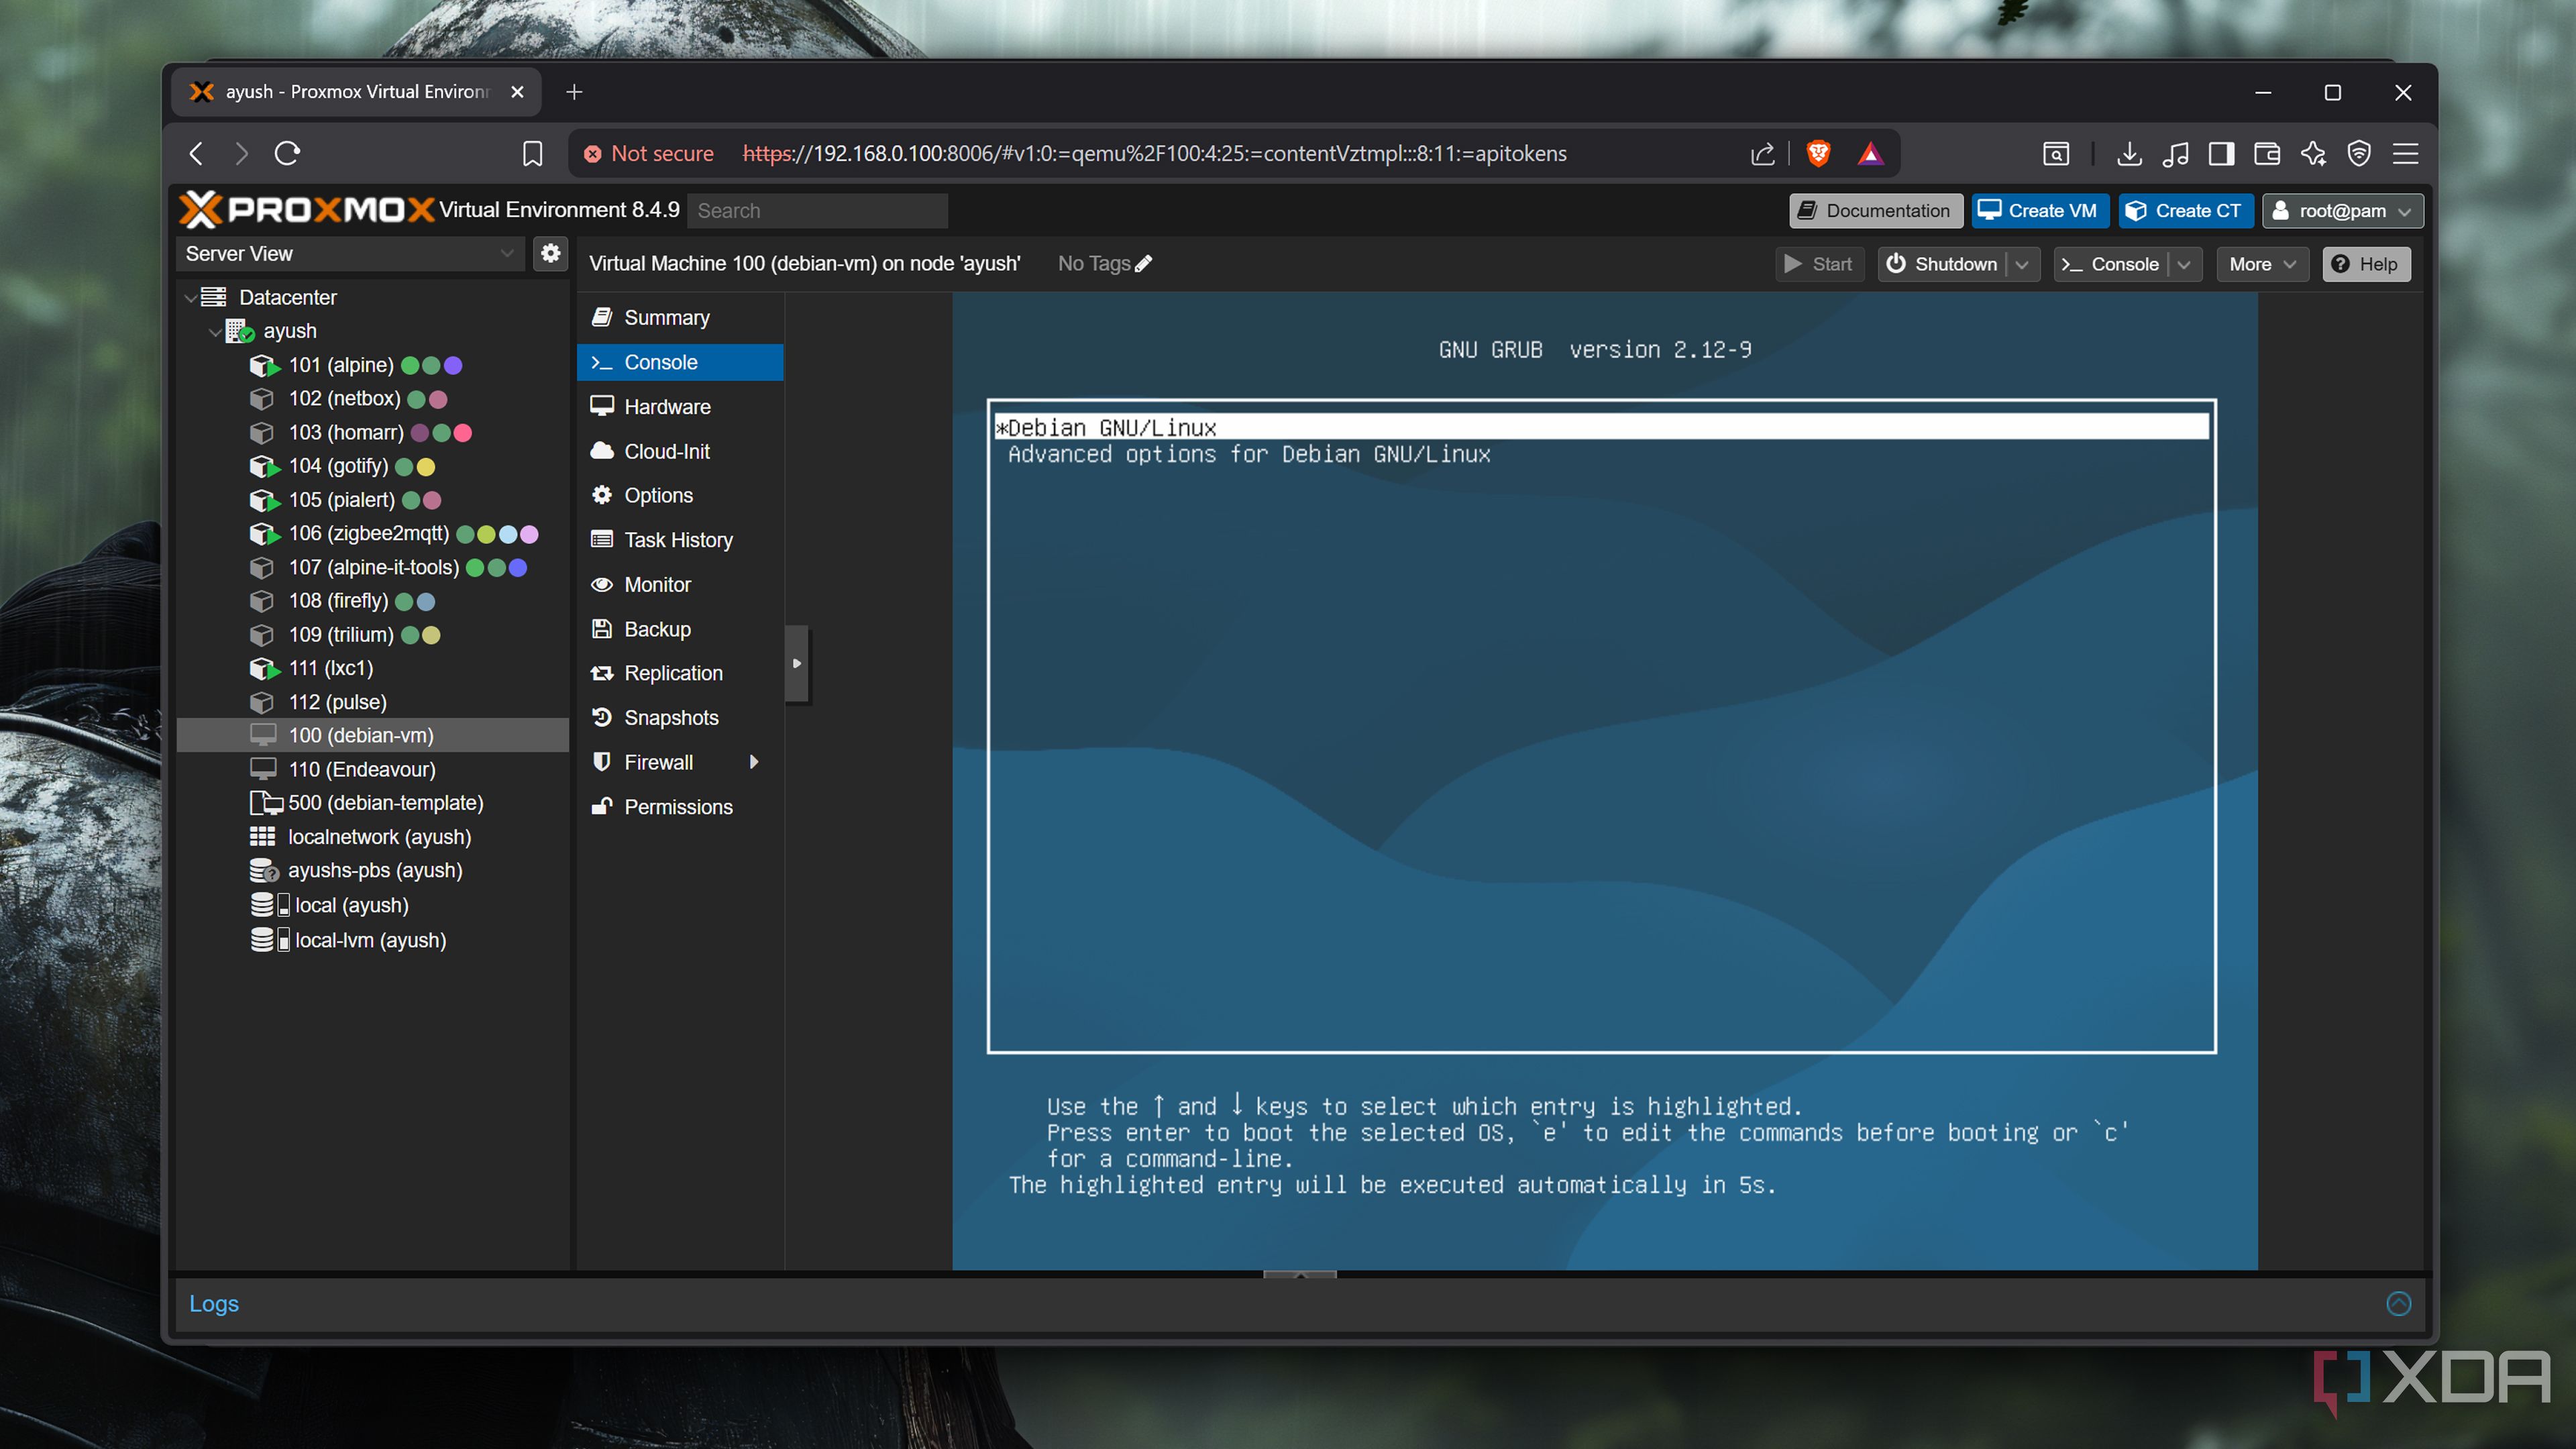Expand the Shutdown options arrow

pos(2022,265)
